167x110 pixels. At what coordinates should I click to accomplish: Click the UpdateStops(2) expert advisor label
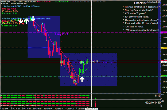pos(152,2)
